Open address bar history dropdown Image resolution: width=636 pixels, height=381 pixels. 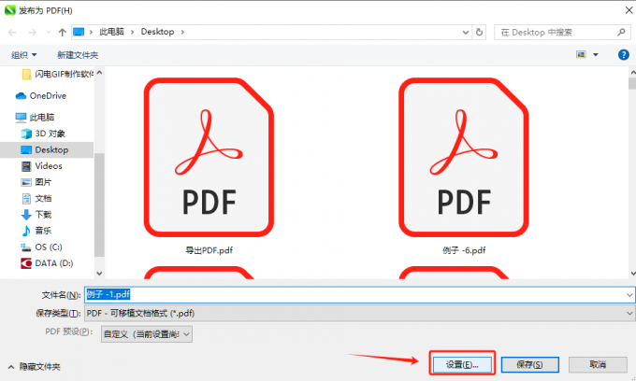point(466,32)
